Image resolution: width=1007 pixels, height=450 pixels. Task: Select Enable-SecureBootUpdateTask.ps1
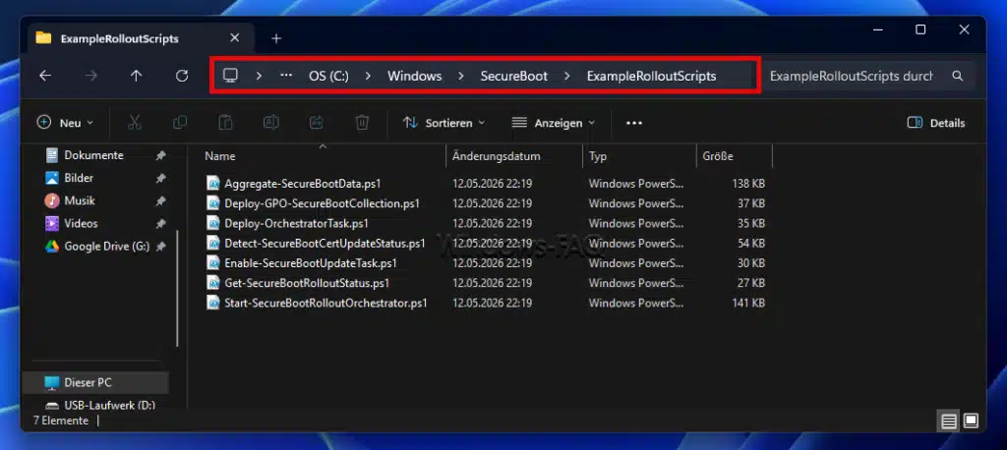pos(311,263)
